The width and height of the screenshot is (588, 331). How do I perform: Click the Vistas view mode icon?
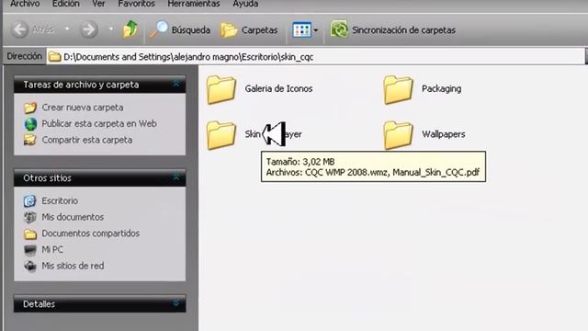coord(302,30)
